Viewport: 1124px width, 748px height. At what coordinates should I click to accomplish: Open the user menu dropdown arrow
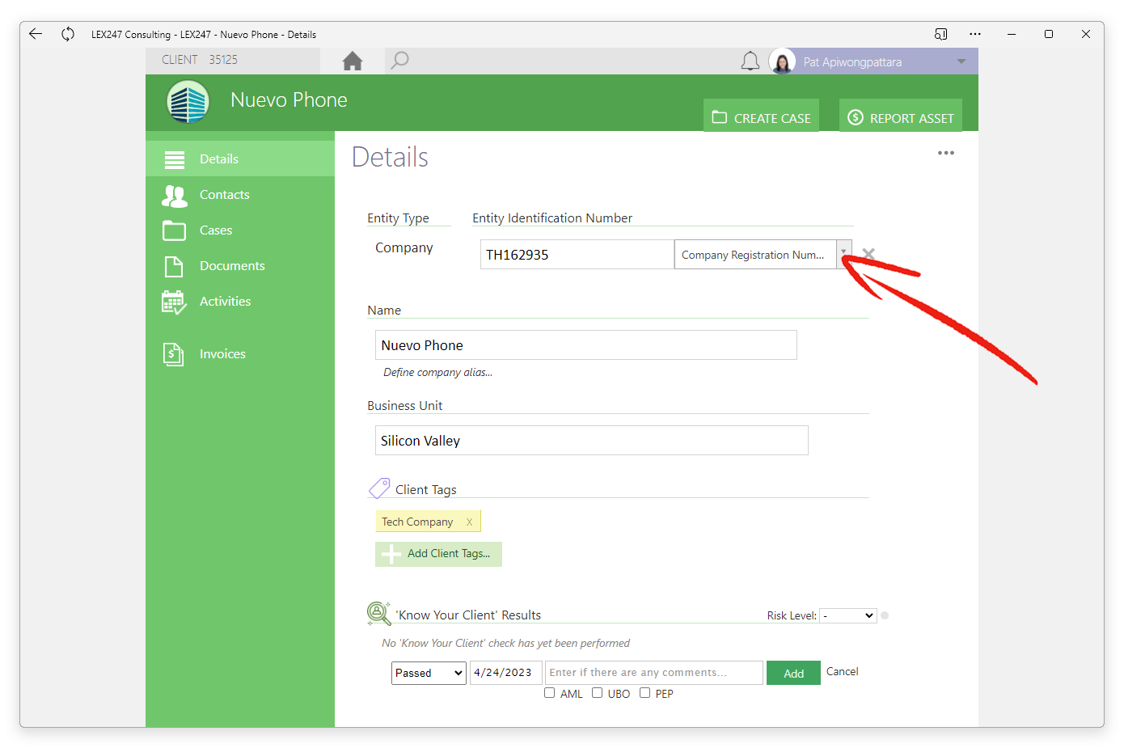(961, 61)
